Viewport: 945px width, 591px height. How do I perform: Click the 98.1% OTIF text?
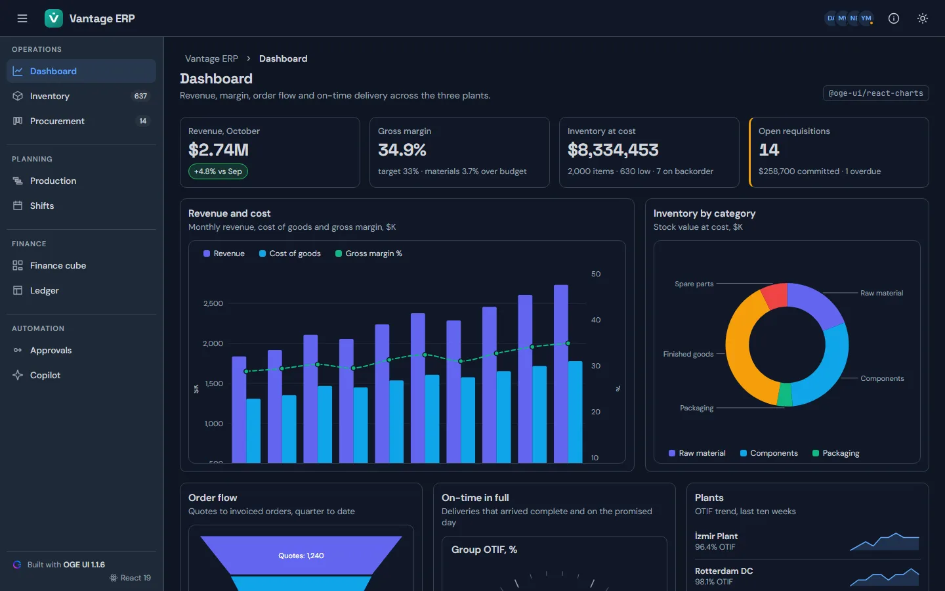click(x=714, y=582)
